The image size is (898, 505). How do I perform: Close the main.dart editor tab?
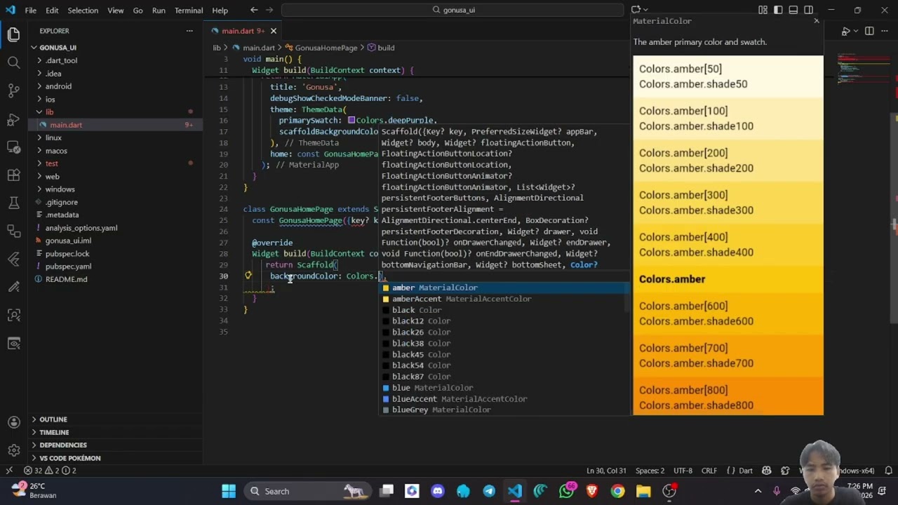[x=274, y=31]
